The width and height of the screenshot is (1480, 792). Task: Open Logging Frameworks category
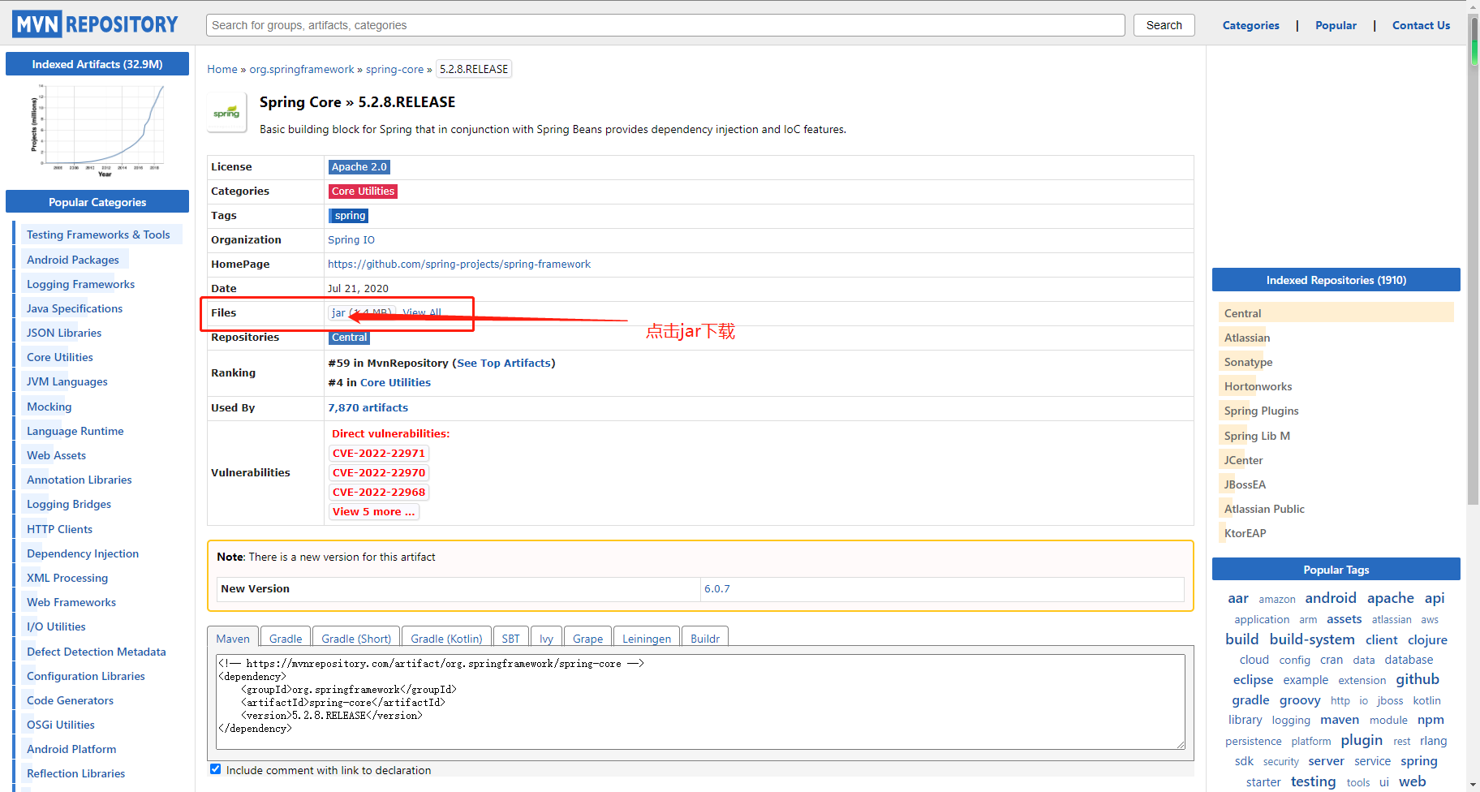tap(80, 284)
